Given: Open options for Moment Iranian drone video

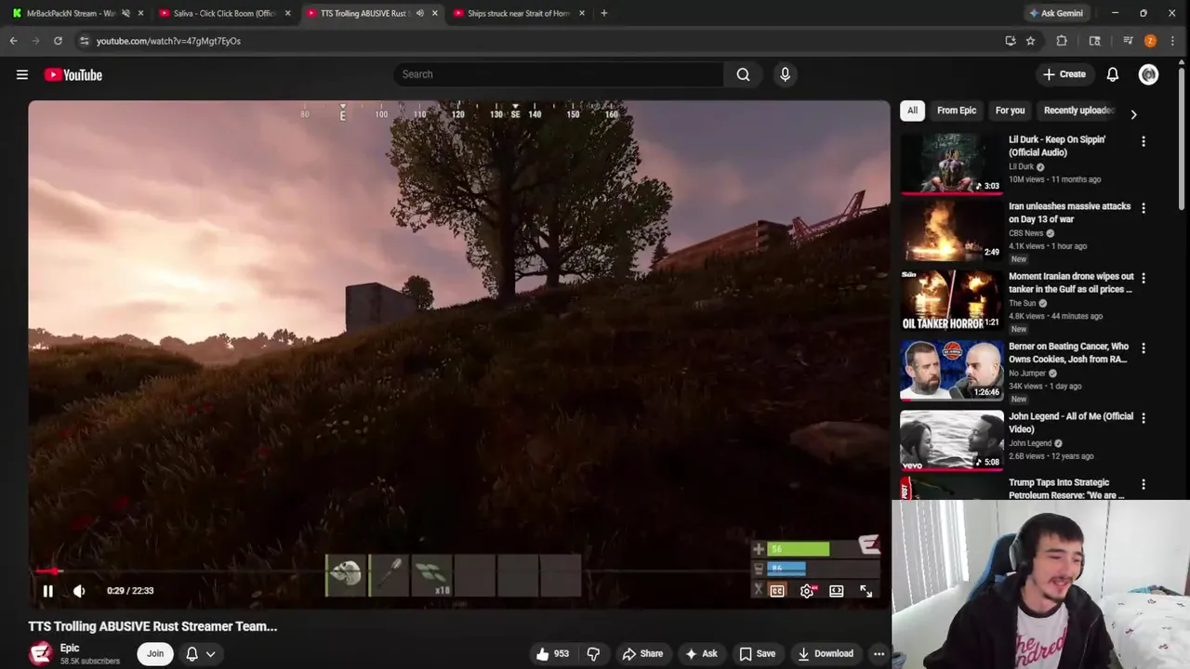Looking at the screenshot, I should coord(1144,278).
